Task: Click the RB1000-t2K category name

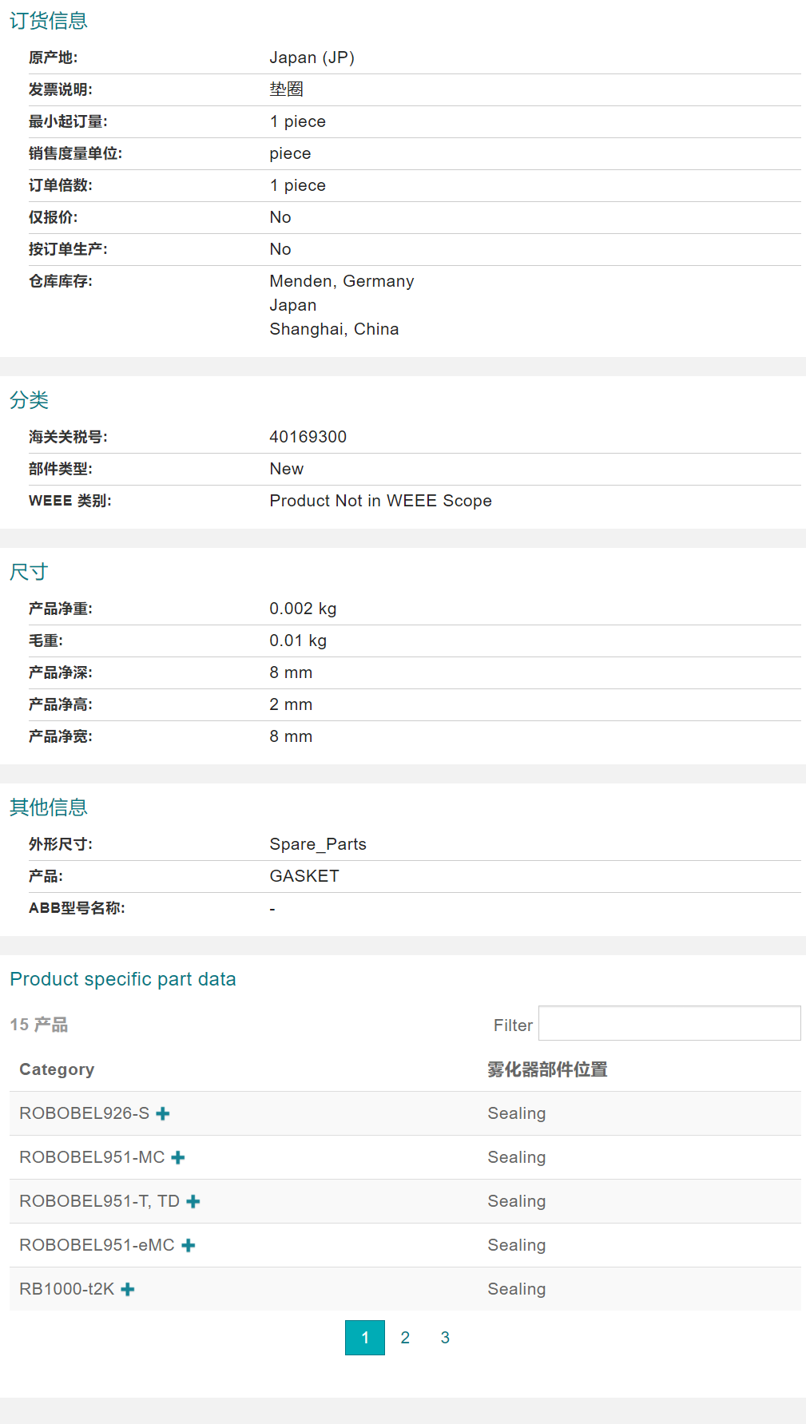Action: tap(66, 1289)
